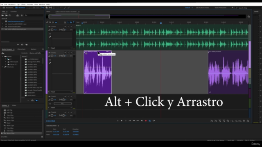Open the File menu

coord(2,4)
